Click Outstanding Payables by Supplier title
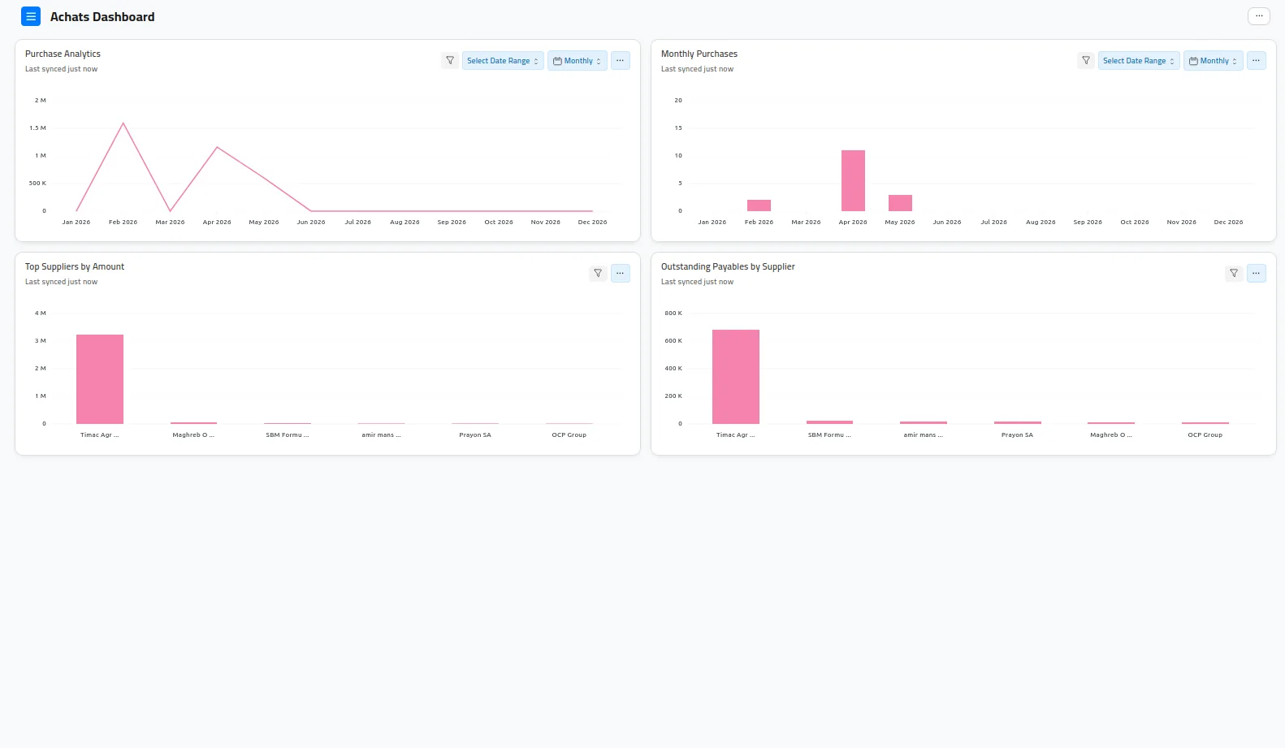This screenshot has width=1285, height=748. pyautogui.click(x=728, y=266)
